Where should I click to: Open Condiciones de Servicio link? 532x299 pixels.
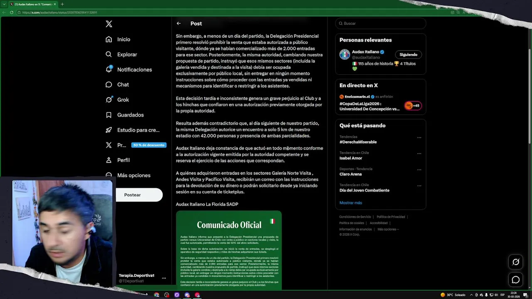coord(355,217)
